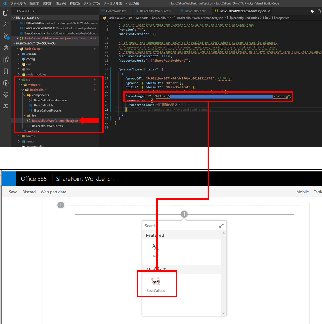Click the iconImageUrl https link value
This screenshot has height=324, width=322.
point(222,96)
